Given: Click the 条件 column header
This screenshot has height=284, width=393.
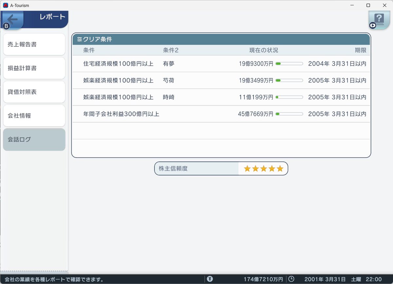Looking at the screenshot, I should [x=89, y=50].
